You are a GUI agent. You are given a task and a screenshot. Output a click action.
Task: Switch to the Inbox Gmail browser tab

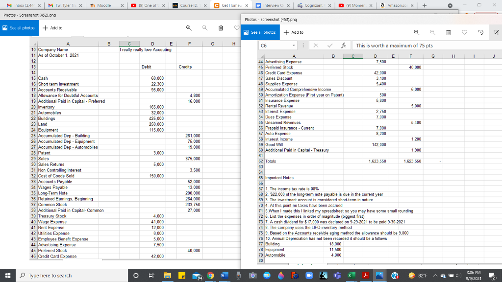tap(24, 5)
